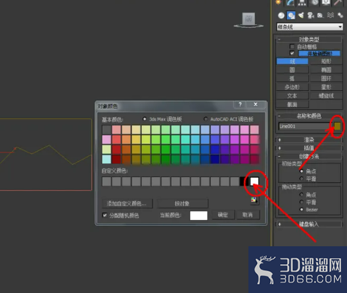Select the Cameras category icon
The height and width of the screenshot is (293, 347).
(311, 15)
